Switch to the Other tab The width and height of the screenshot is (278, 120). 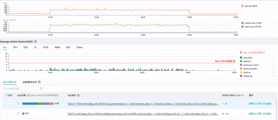(80, 47)
